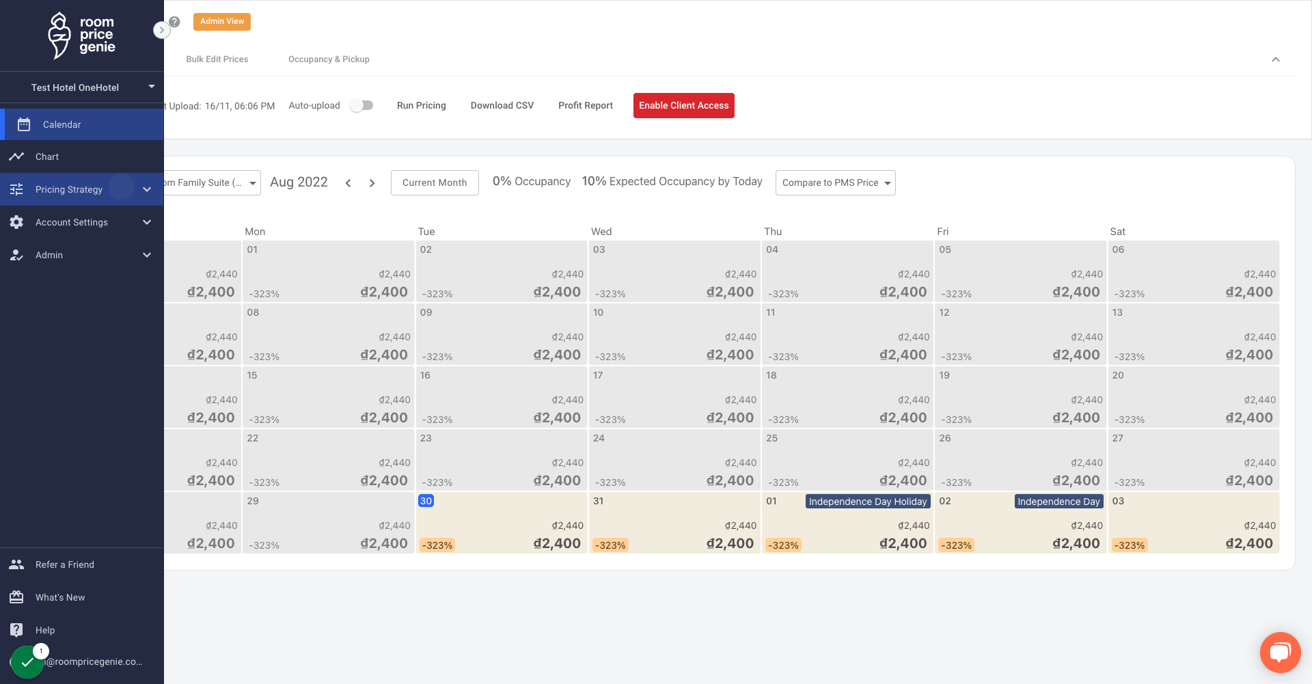Viewport: 1312px width, 684px height.
Task: Open the chat support bubble
Action: pos(1280,653)
